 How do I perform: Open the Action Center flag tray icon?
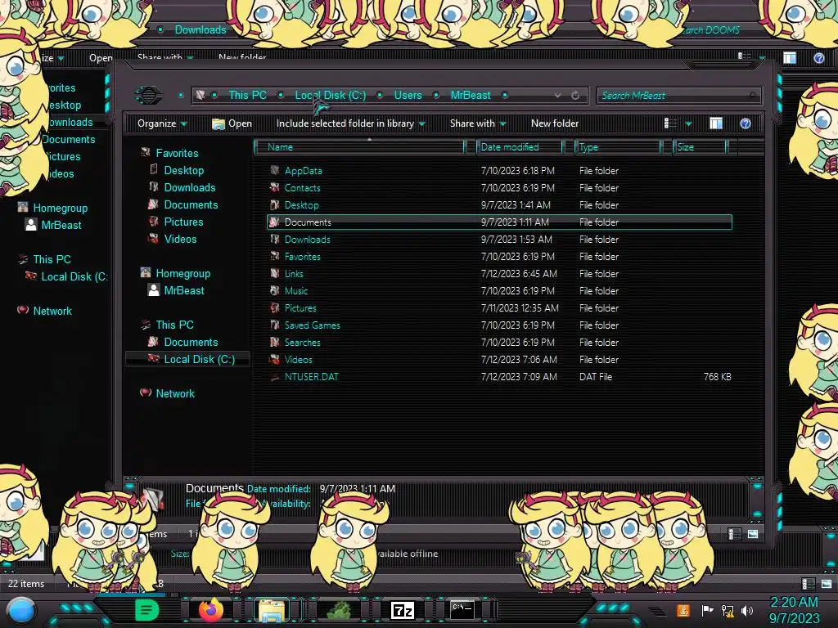point(707,610)
